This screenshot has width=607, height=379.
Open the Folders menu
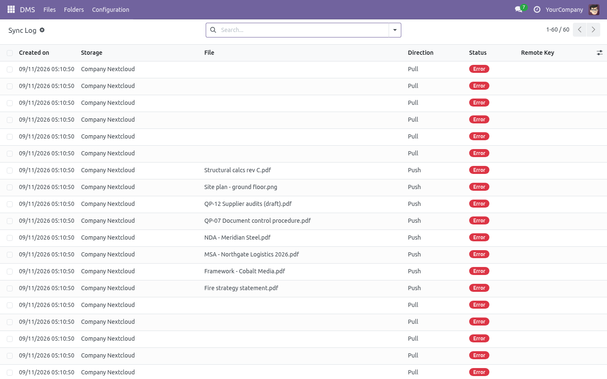click(x=74, y=9)
